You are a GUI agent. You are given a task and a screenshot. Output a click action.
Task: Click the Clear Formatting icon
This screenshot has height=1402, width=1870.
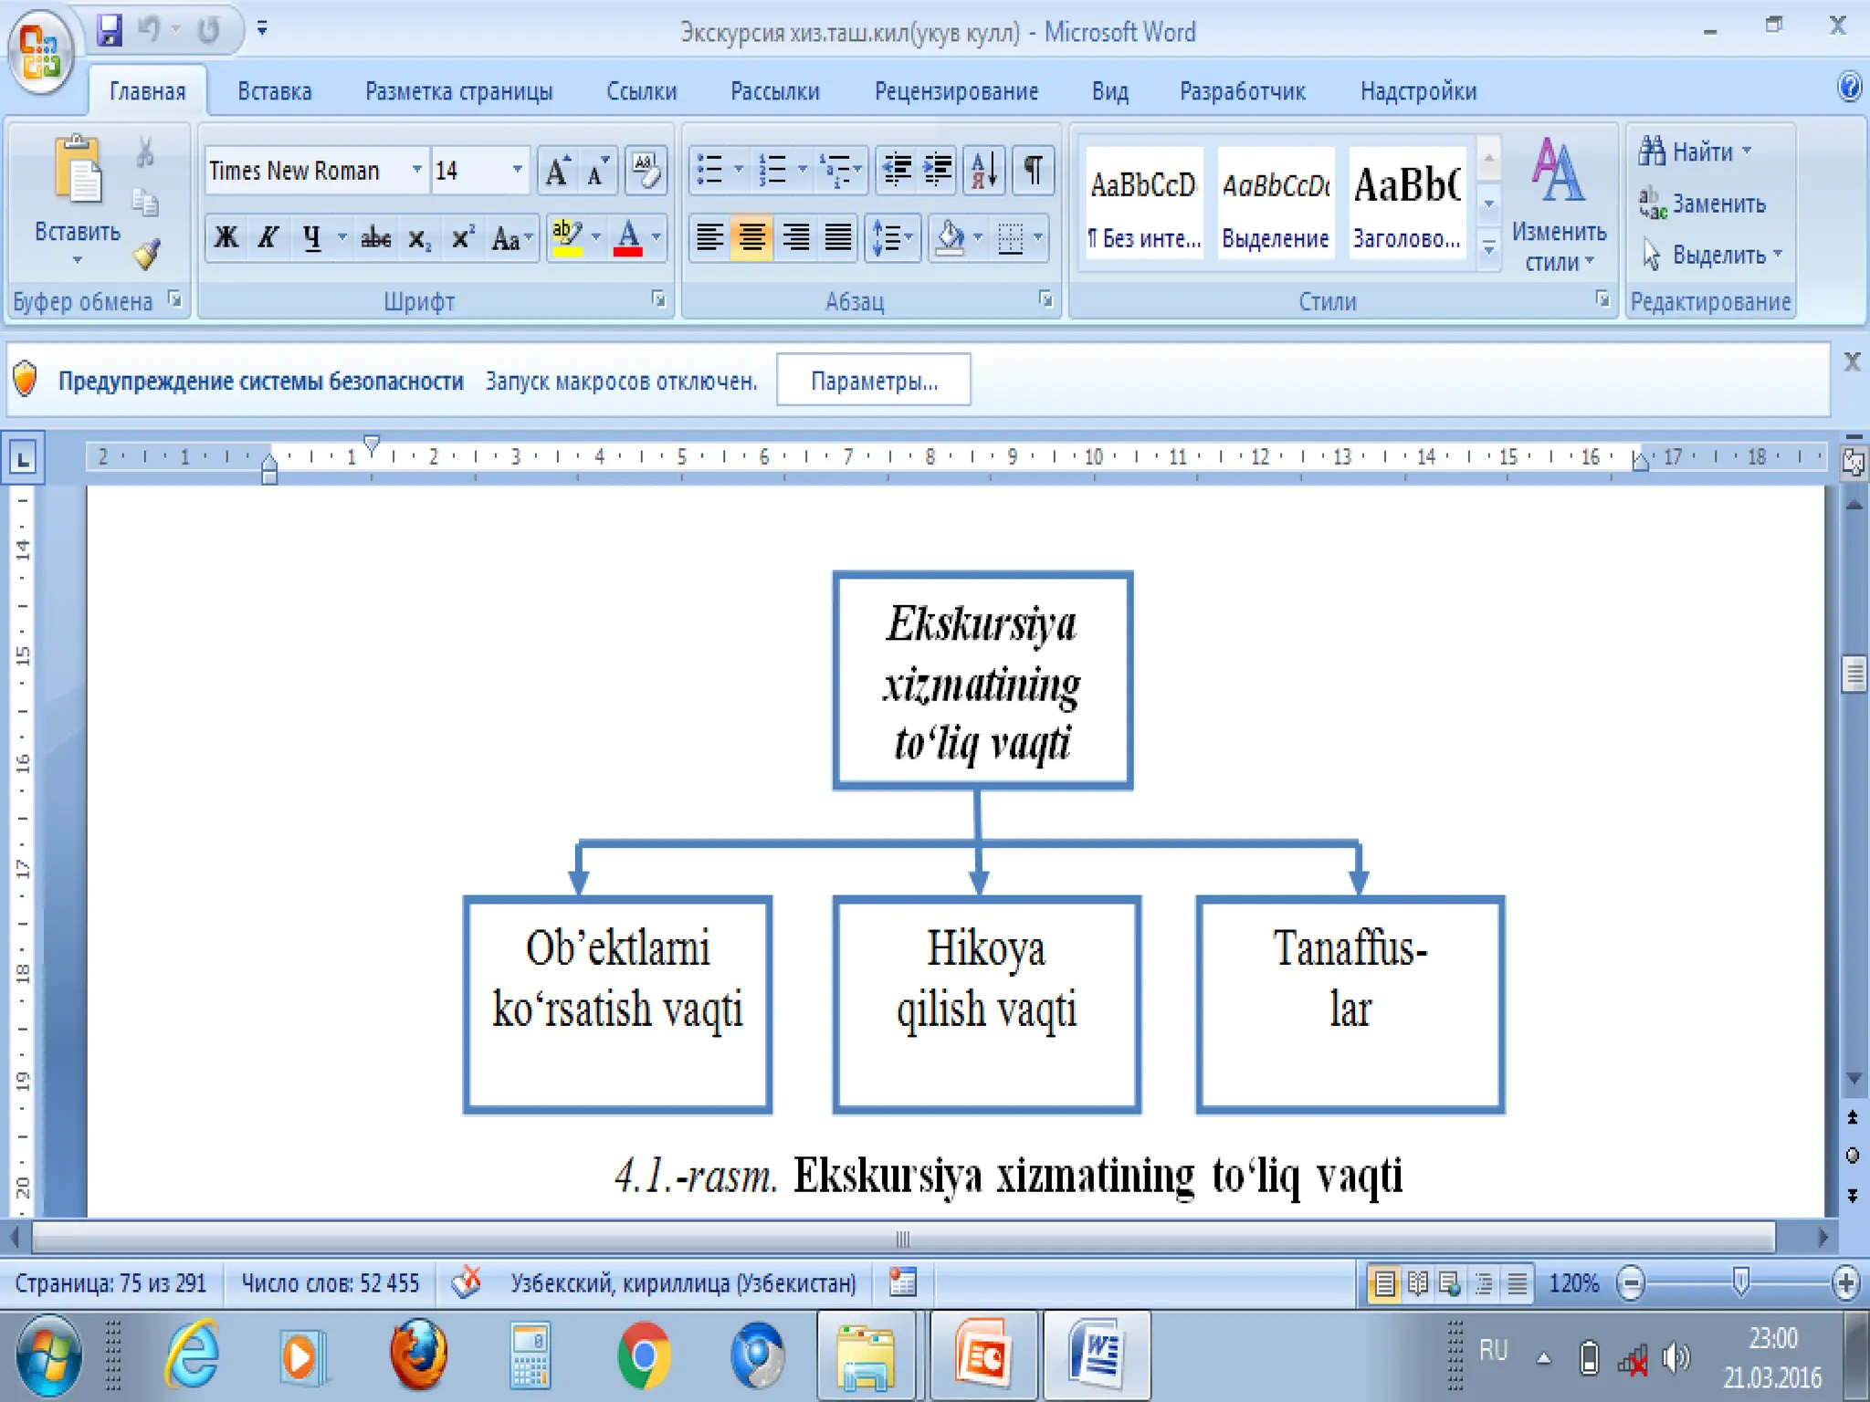pyautogui.click(x=646, y=170)
